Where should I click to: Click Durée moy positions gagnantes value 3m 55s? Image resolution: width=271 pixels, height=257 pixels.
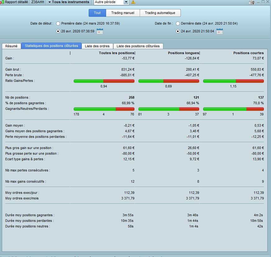pos(128,215)
